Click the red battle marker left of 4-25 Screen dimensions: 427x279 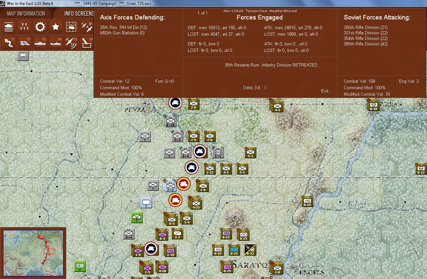[175, 200]
